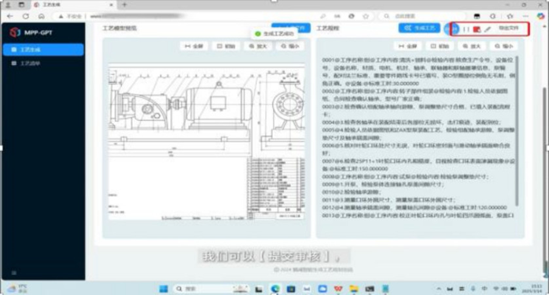The height and width of the screenshot is (295, 549).
Task: Open the browser tab actions icon
Action: point(21,5)
